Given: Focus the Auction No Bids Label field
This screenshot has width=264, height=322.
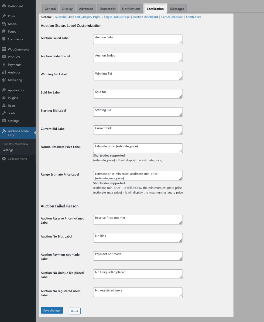Looking at the screenshot, I should pyautogui.click(x=138, y=238).
